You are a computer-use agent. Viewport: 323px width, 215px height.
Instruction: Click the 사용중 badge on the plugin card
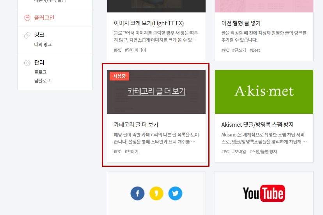(x=119, y=76)
